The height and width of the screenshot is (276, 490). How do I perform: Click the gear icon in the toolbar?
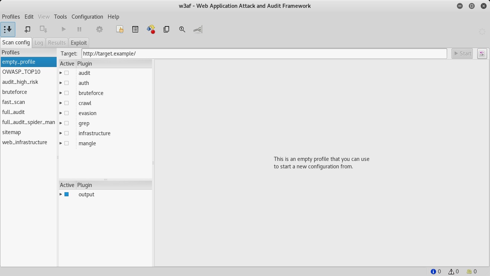point(99,29)
